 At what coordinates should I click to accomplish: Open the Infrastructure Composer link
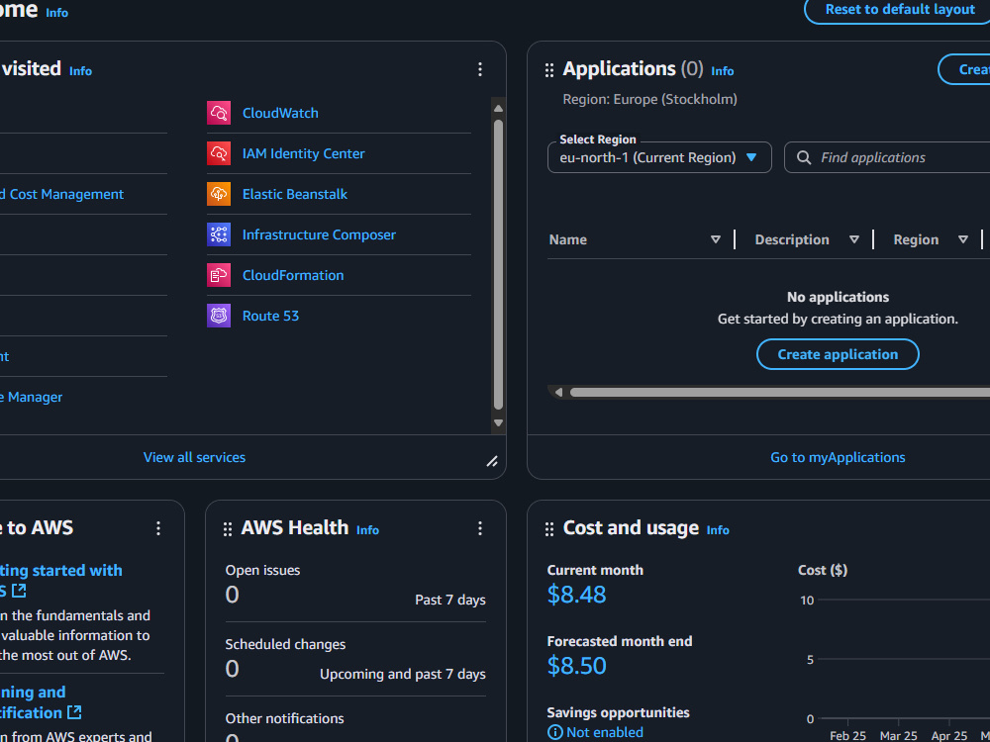319,234
